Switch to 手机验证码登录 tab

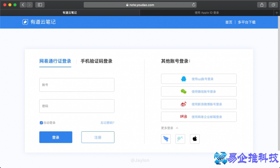97,61
